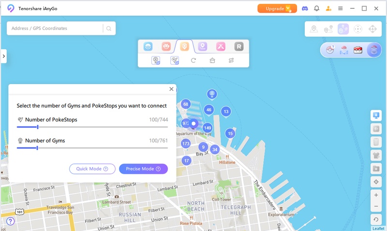Open the notifications bell
The width and height of the screenshot is (387, 231).
point(317,8)
